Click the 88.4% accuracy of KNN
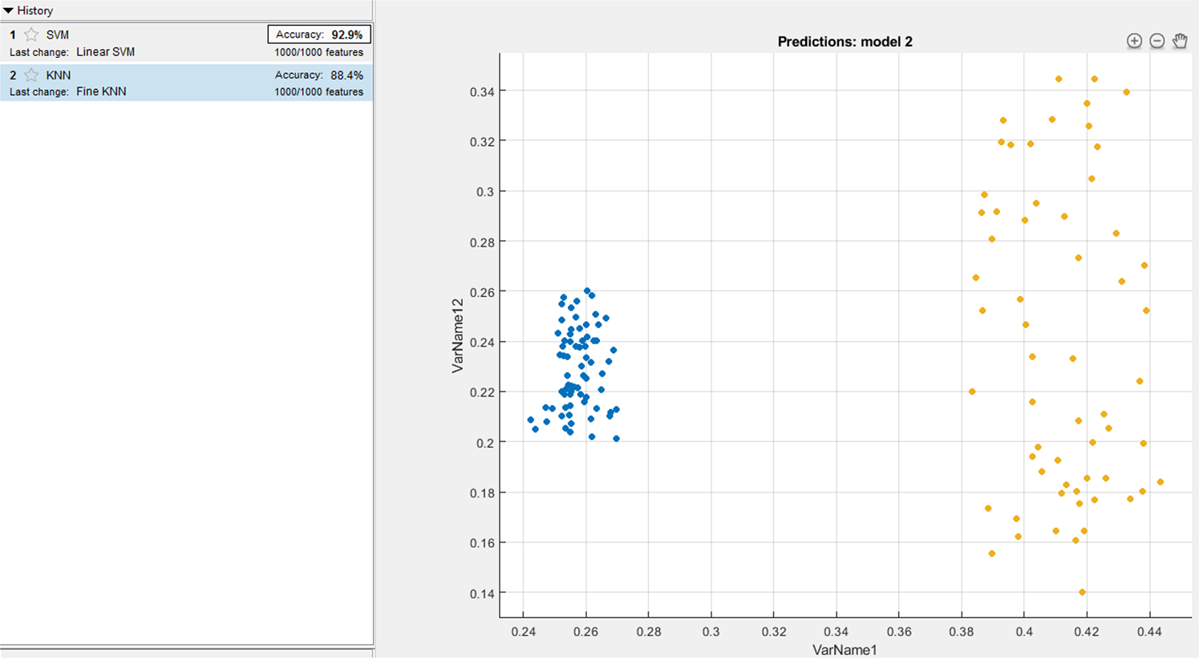The image size is (1199, 658). (x=346, y=75)
